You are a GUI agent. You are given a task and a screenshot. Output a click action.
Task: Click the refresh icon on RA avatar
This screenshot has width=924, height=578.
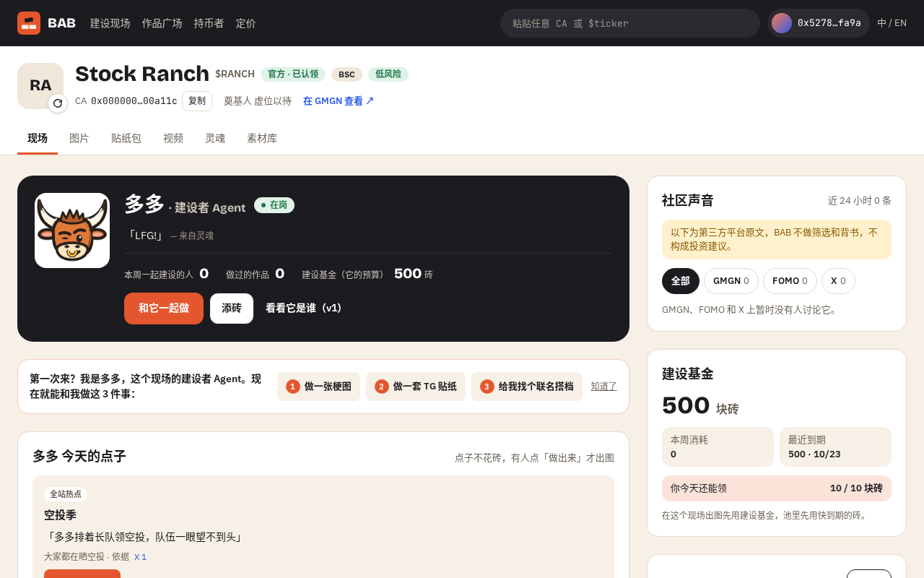click(58, 103)
